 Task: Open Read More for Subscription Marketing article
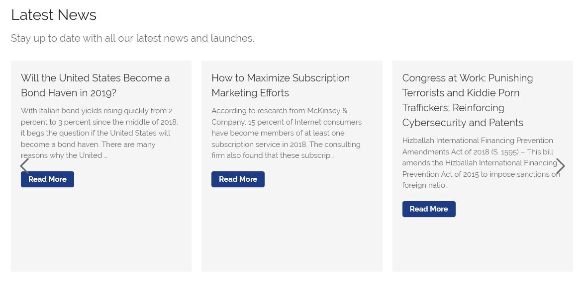[238, 179]
